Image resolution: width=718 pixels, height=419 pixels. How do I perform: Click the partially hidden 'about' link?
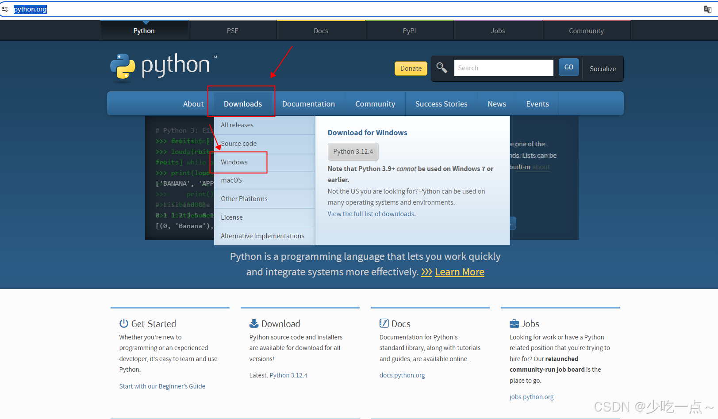coord(541,167)
